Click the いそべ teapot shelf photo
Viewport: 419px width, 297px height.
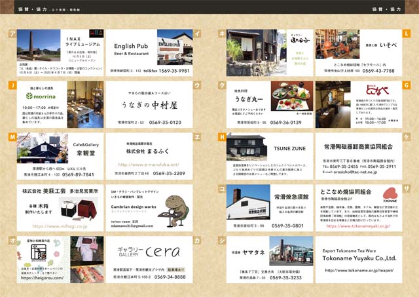(338, 44)
